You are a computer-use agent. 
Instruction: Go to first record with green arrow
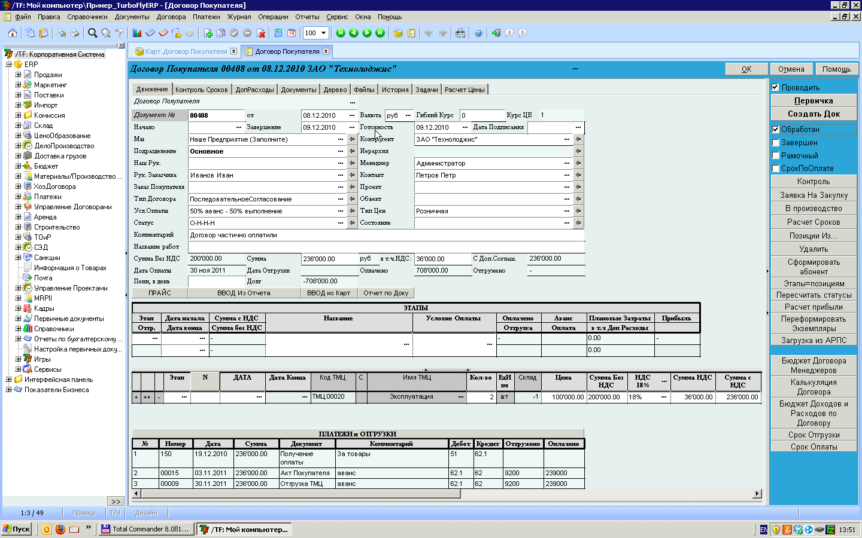click(341, 33)
